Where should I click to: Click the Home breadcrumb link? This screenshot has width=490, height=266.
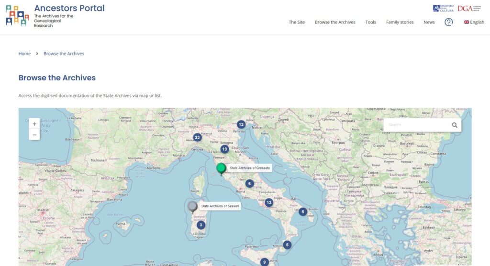click(24, 54)
